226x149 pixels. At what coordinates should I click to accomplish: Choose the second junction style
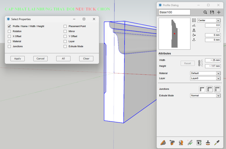point(210,89)
